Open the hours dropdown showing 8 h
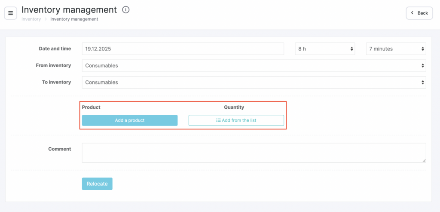The height and width of the screenshot is (212, 440). 325,49
